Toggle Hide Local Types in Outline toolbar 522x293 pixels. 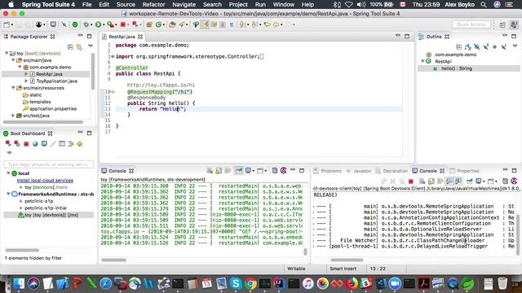pyautogui.click(x=504, y=47)
